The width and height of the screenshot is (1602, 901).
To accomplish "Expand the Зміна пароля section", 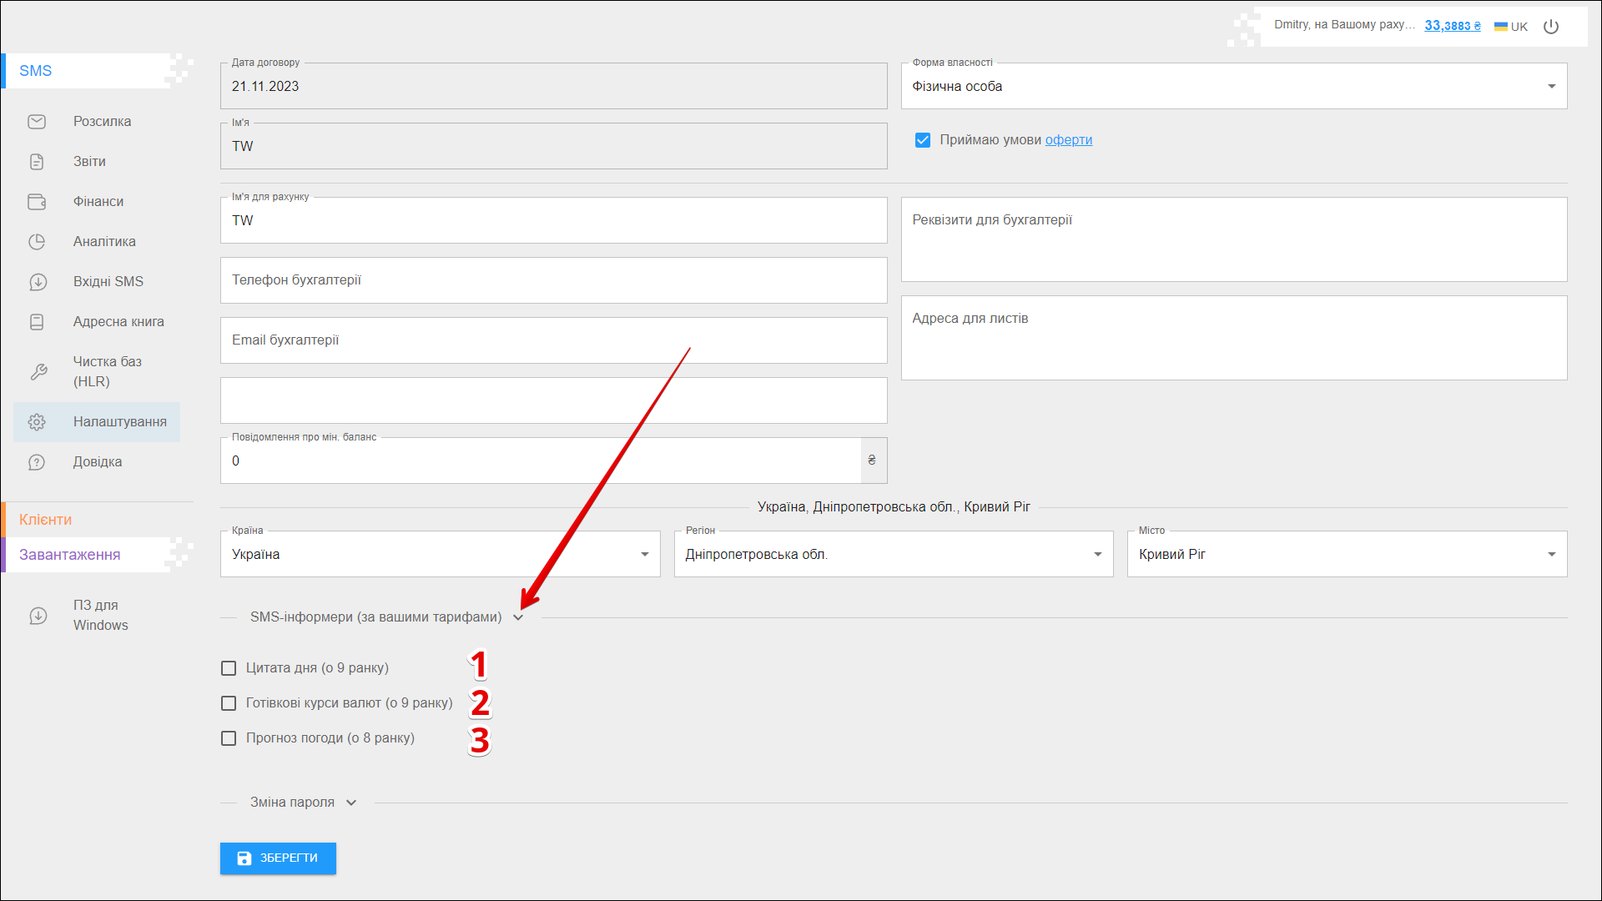I will 304,803.
